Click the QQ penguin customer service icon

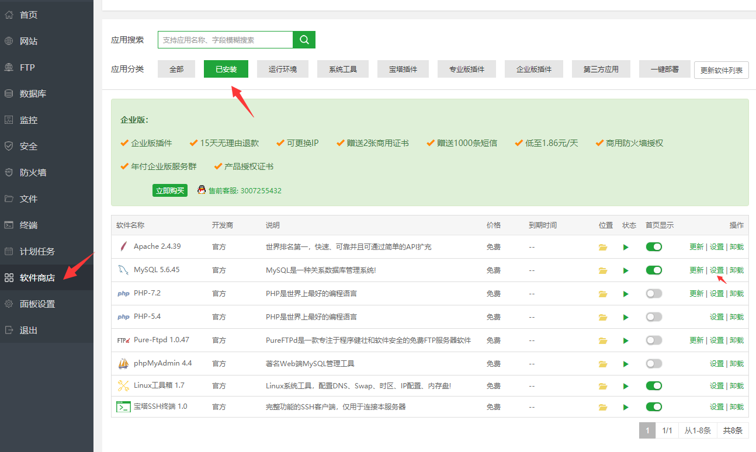(x=202, y=190)
